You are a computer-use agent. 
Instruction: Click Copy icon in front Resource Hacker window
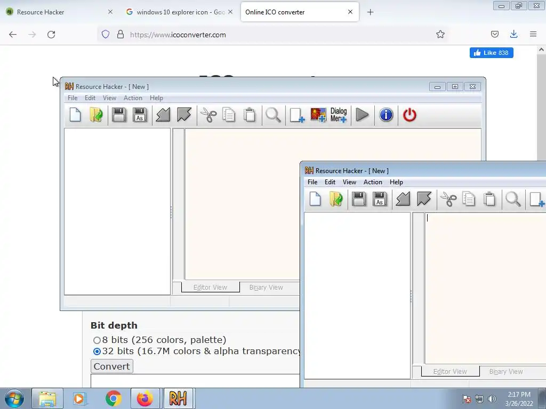tap(469, 199)
